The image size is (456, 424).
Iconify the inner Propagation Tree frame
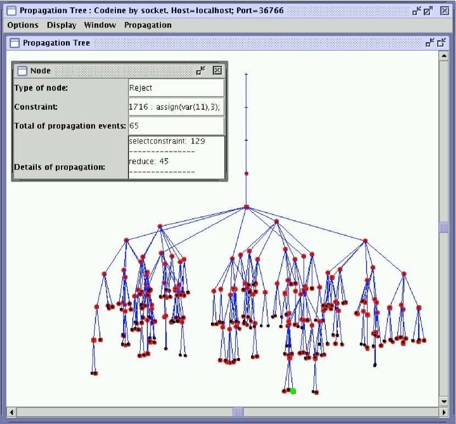pyautogui.click(x=430, y=43)
